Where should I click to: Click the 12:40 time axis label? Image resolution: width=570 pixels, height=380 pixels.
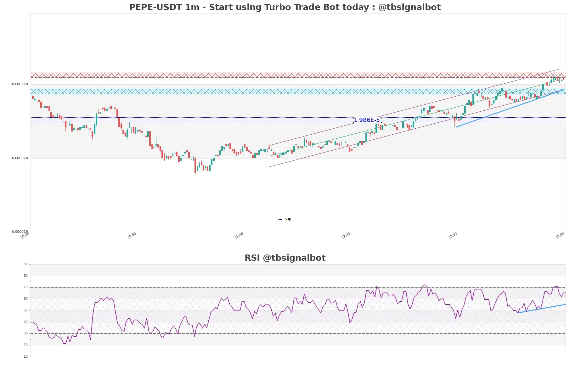346,236
